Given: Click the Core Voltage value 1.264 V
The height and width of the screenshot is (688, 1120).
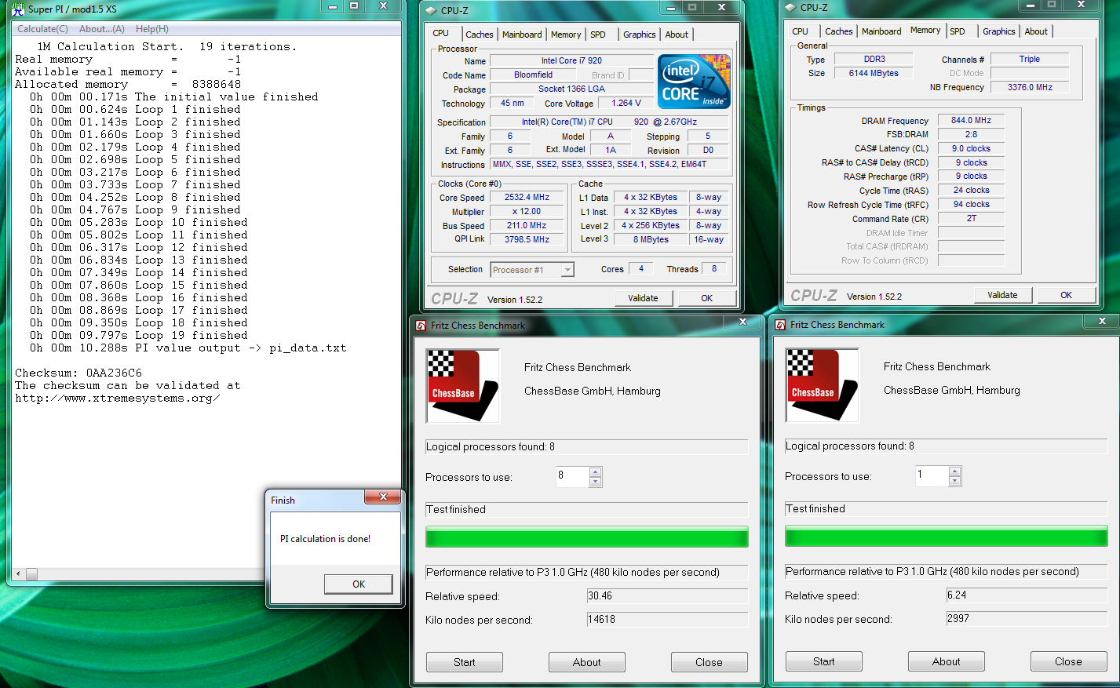Looking at the screenshot, I should tap(626, 103).
